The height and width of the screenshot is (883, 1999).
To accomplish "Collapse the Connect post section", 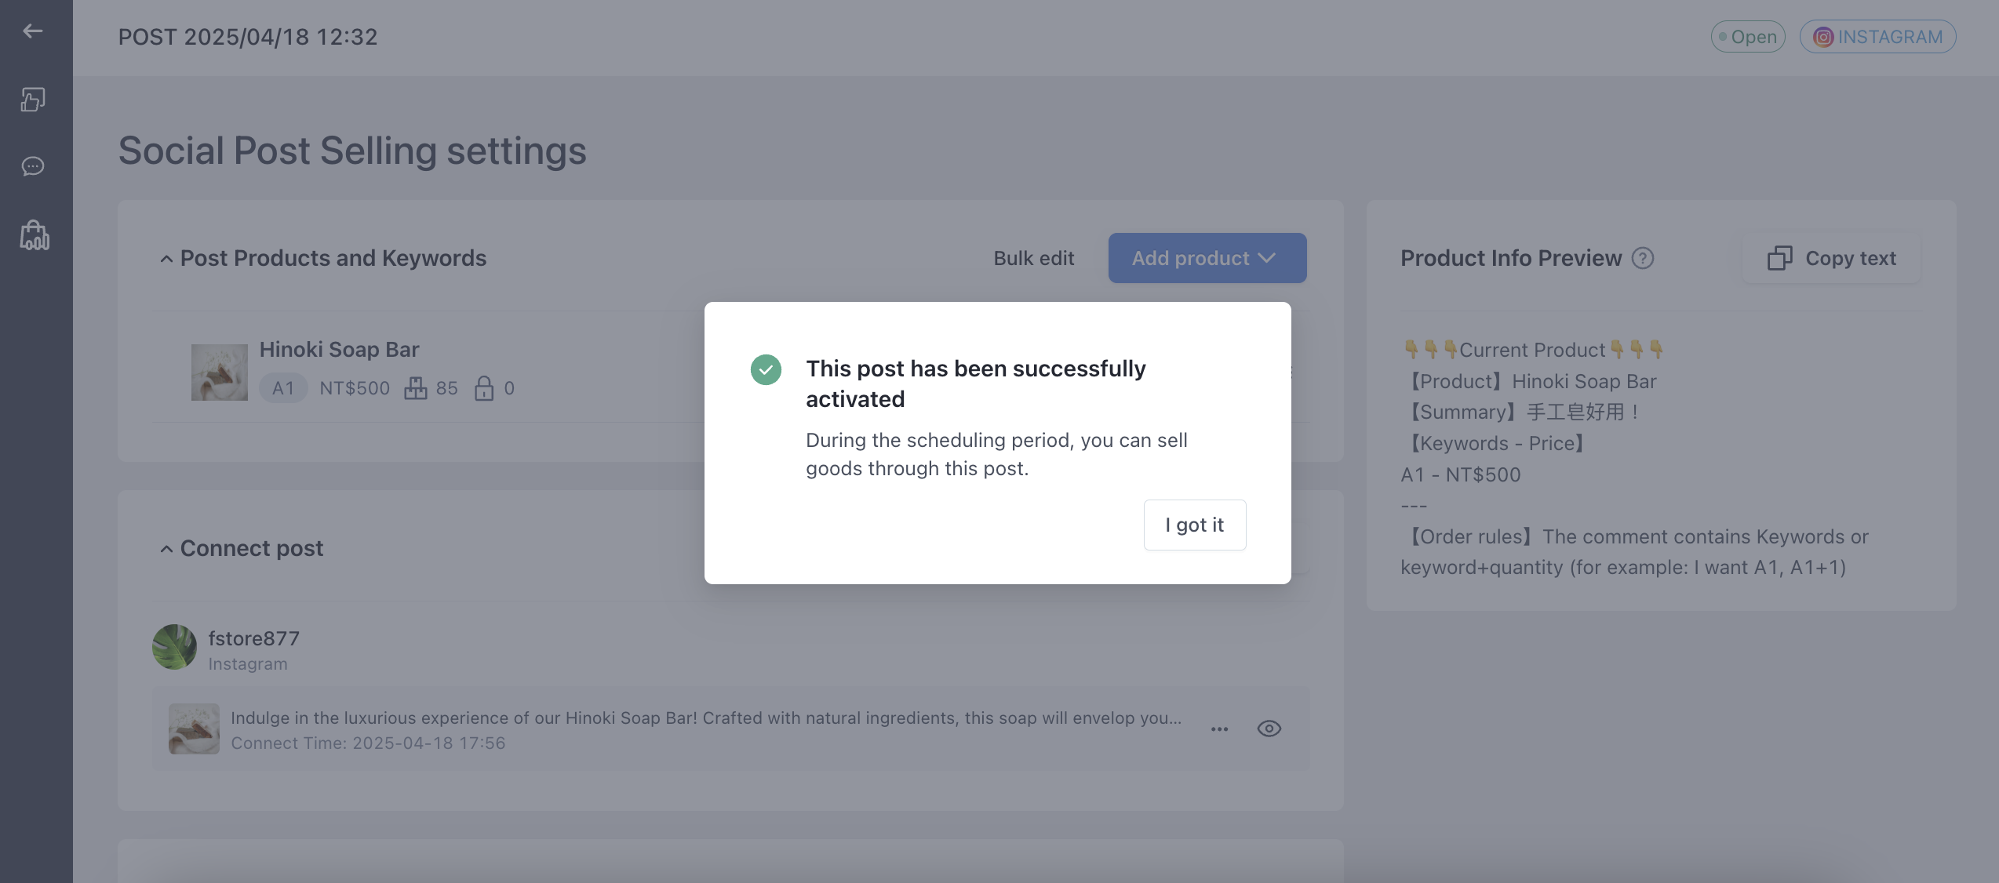I will tap(166, 549).
